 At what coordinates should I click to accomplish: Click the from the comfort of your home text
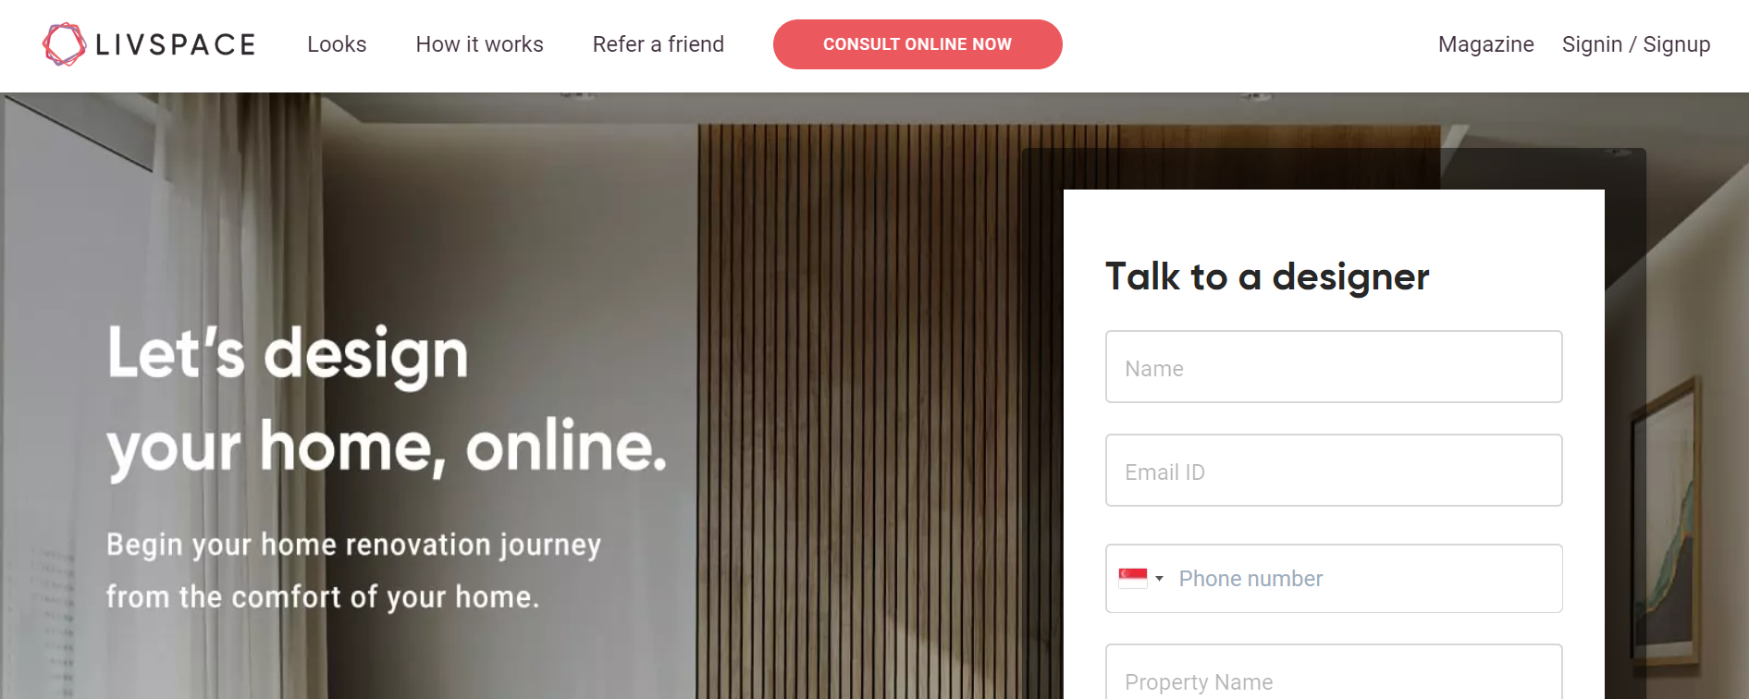pos(322,597)
